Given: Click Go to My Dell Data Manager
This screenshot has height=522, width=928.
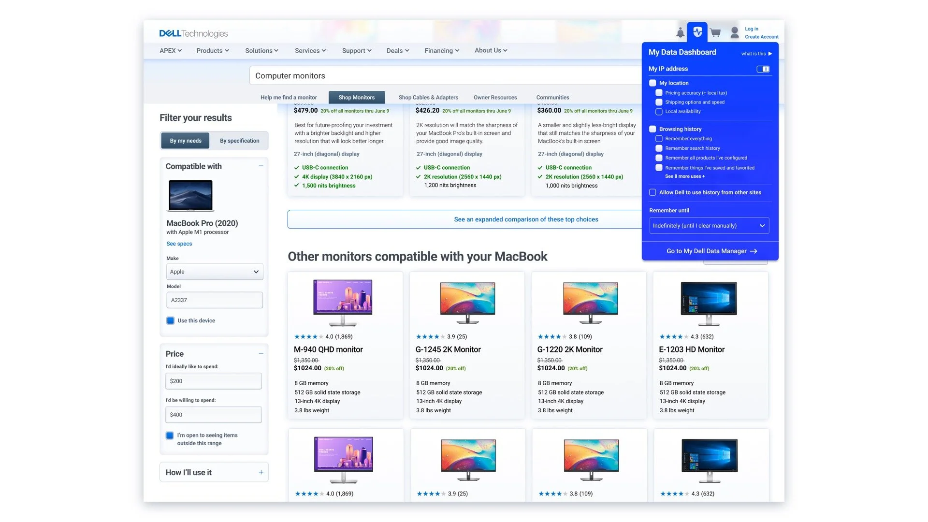Looking at the screenshot, I should point(711,251).
